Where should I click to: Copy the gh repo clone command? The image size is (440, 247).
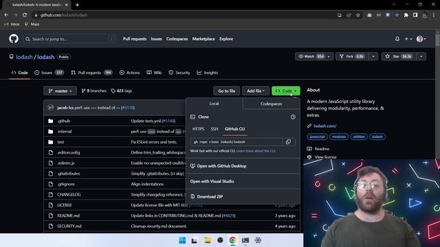pos(288,142)
